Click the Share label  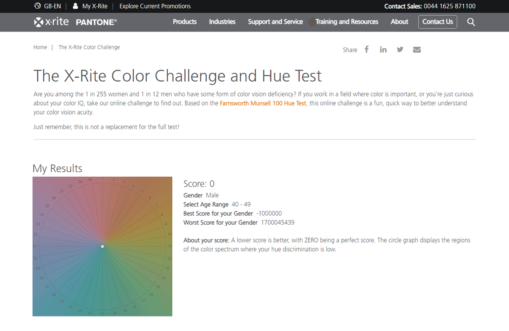click(x=350, y=50)
